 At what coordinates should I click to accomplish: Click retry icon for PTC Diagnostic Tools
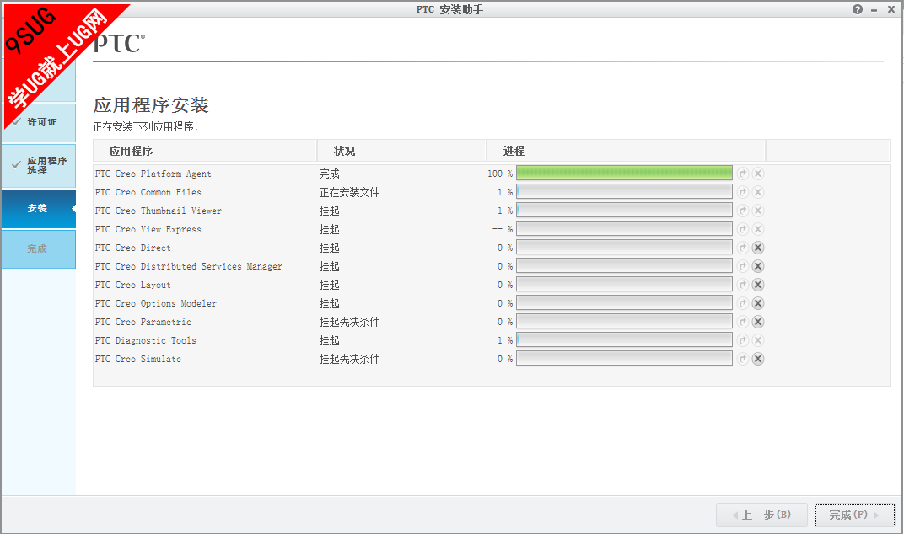pos(743,340)
